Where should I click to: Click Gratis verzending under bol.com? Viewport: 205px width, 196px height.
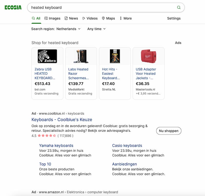pyautogui.click(x=46, y=94)
